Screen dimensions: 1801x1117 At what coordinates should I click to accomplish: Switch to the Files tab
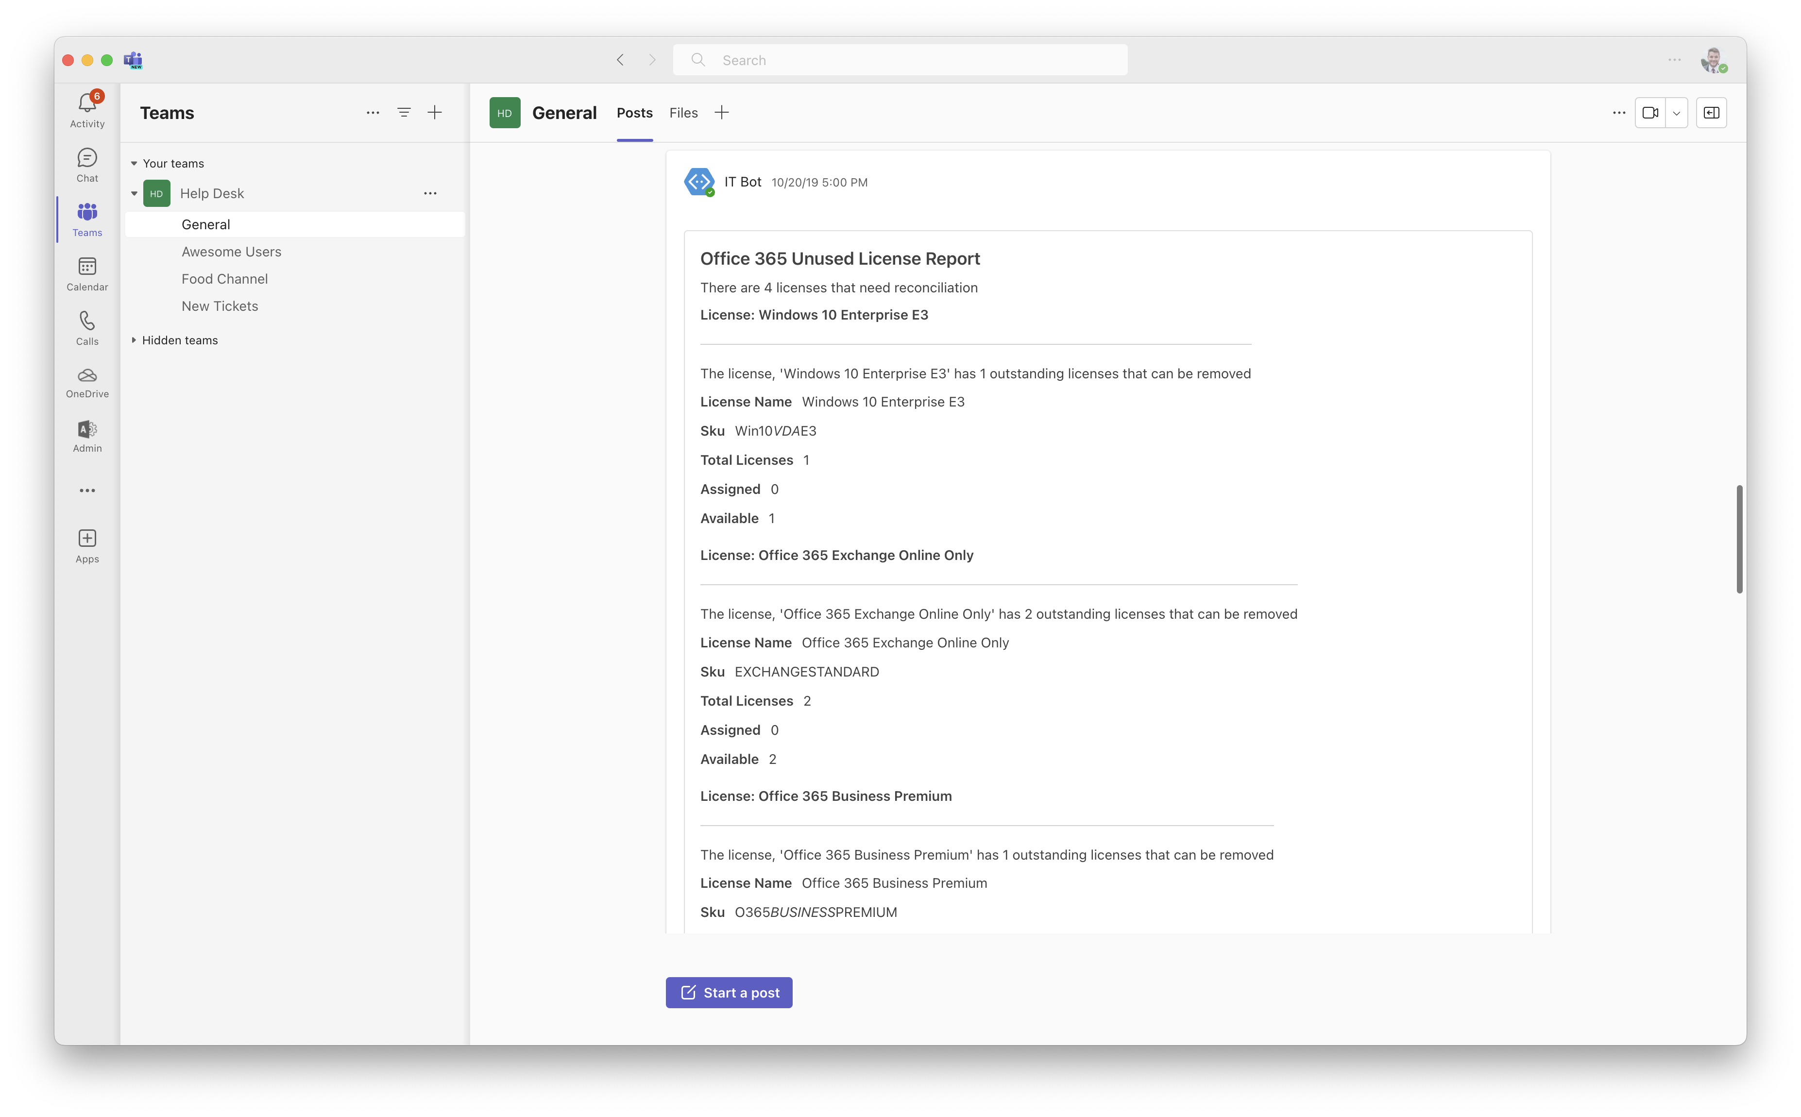click(x=683, y=113)
